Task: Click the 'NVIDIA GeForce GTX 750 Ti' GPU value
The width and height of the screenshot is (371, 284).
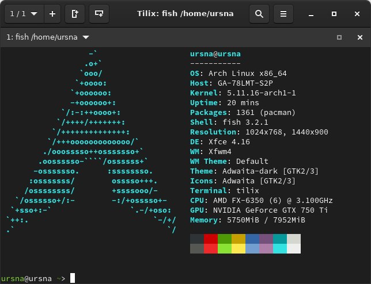Action: [x=270, y=210]
